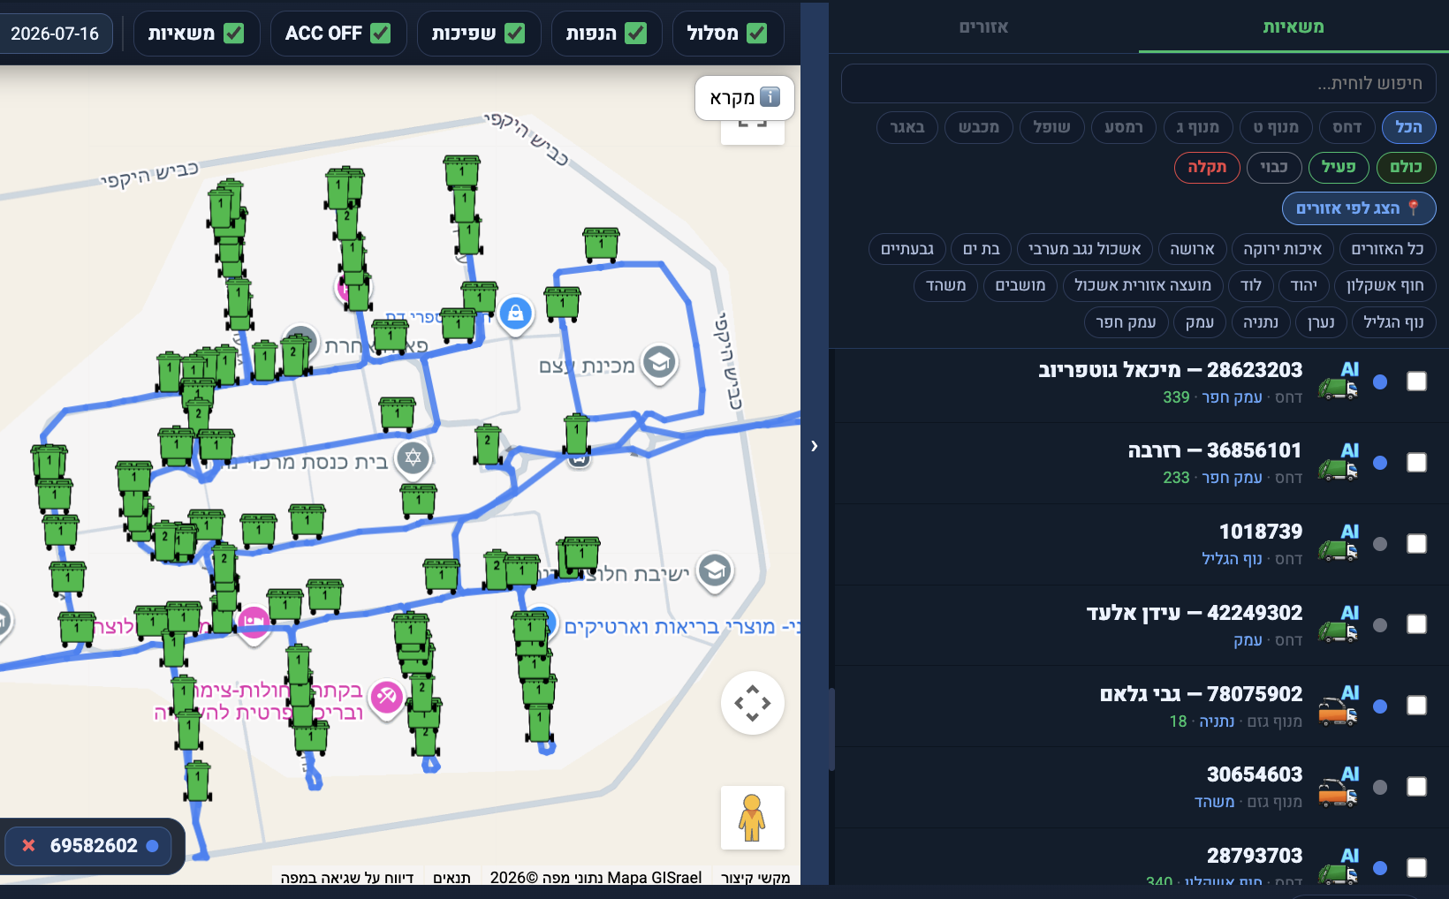Screen dimensions: 1449x899
Task: Collapse the side panel with the arrow
Action: pos(814,446)
